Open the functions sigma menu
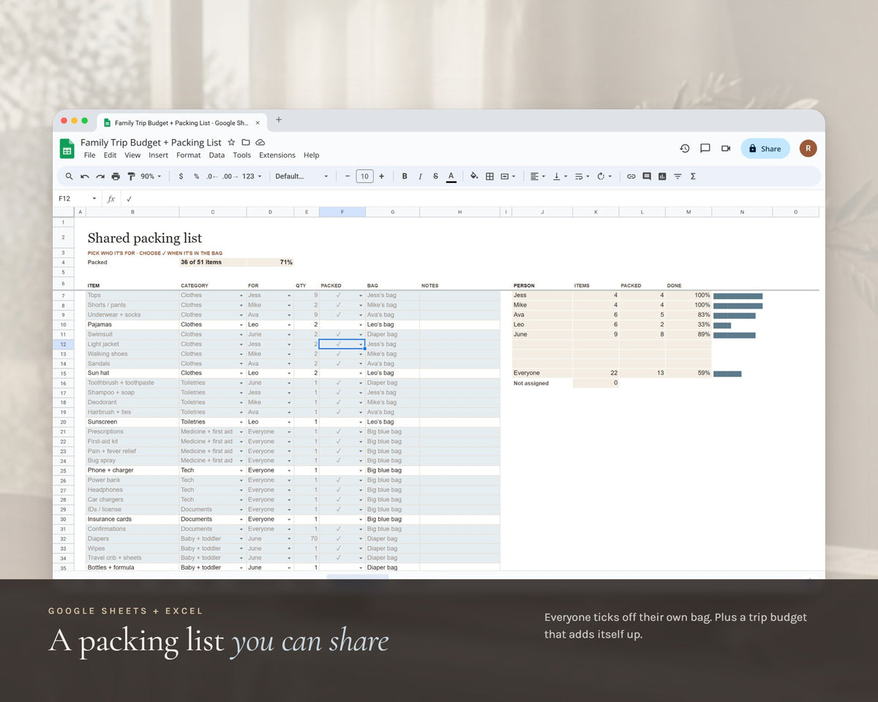 (693, 176)
